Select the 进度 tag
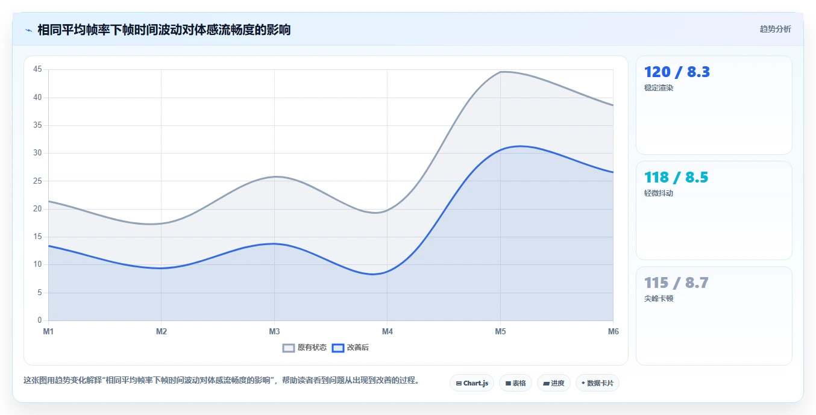The image size is (816, 415). (x=554, y=383)
